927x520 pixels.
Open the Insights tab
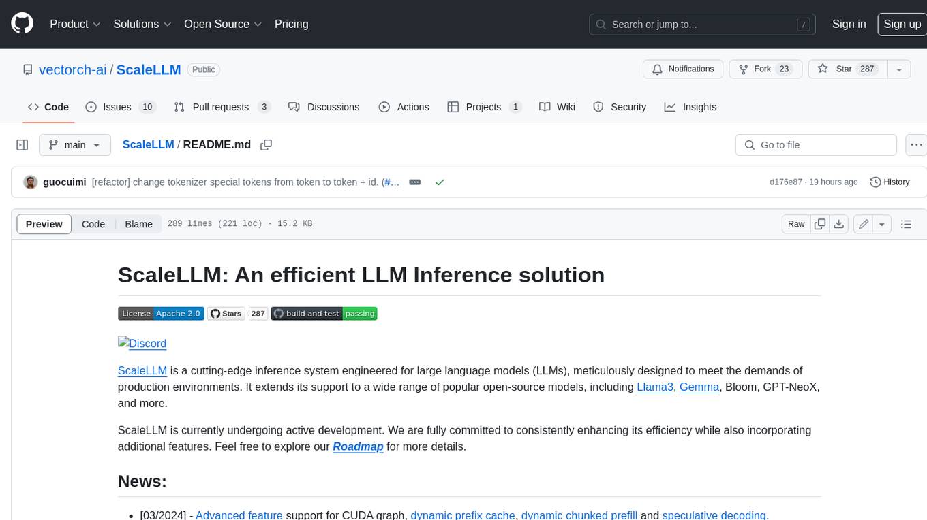[690, 107]
